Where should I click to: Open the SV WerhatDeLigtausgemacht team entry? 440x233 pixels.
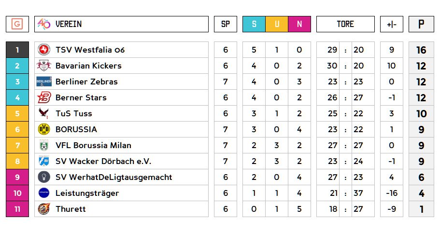114,177
